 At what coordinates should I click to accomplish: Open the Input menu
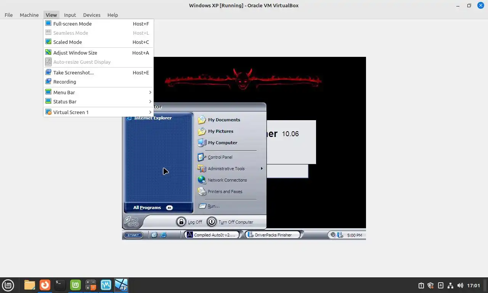[x=70, y=15]
